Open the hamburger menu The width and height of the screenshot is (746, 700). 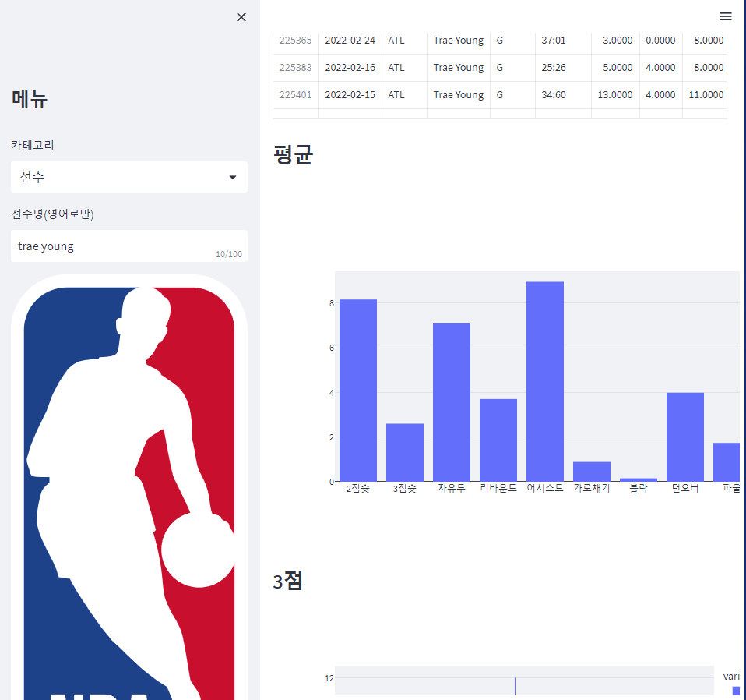coord(726,16)
